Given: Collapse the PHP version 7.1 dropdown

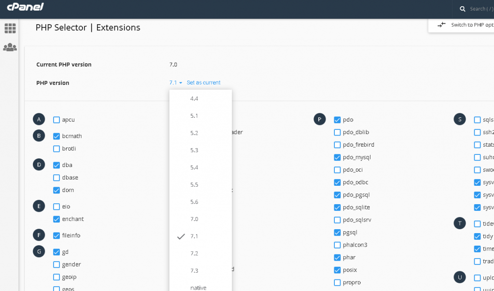Looking at the screenshot, I should click(176, 83).
